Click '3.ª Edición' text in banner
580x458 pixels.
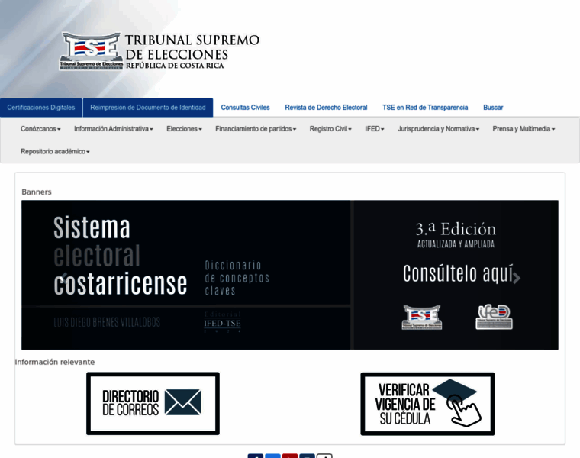(456, 229)
